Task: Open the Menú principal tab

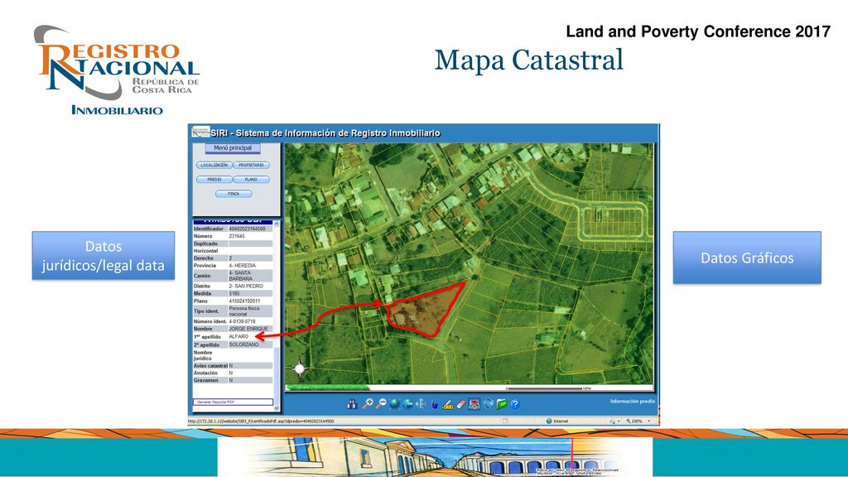Action: (233, 148)
